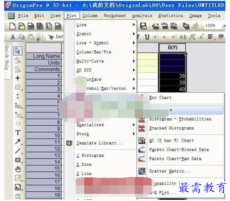Open the Column menu
Screen dimensions: 230x201
coord(90,16)
